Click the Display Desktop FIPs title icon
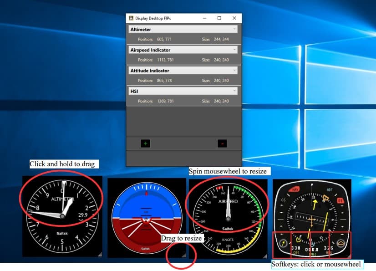The width and height of the screenshot is (376, 271). click(131, 18)
